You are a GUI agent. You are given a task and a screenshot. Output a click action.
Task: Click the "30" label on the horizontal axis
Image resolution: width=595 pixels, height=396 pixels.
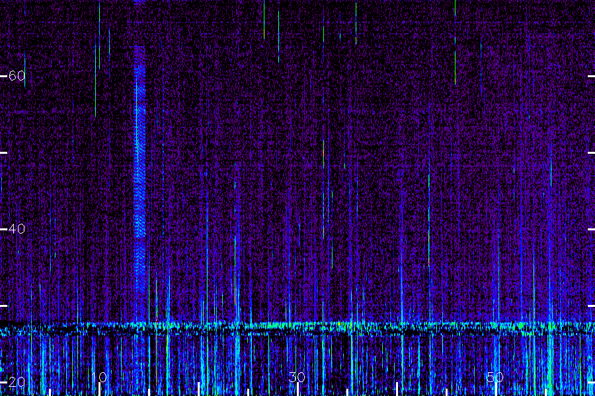pos(297,378)
